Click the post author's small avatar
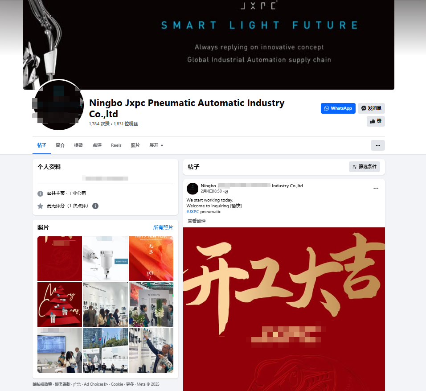 193,189
